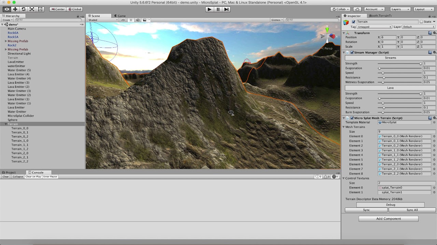Switch to the Game tab
This screenshot has width=437, height=245.
[x=120, y=16]
